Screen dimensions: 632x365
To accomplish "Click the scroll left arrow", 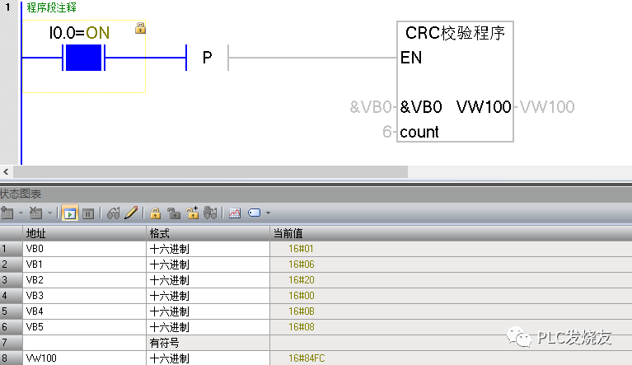I will (x=6, y=171).
